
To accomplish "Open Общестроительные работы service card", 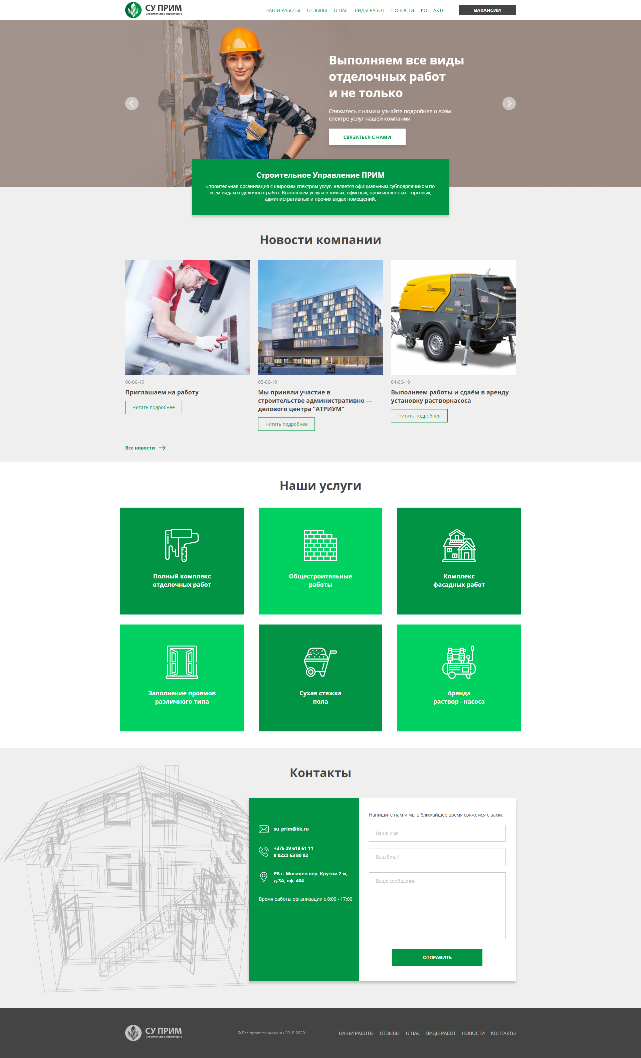I will tap(320, 561).
